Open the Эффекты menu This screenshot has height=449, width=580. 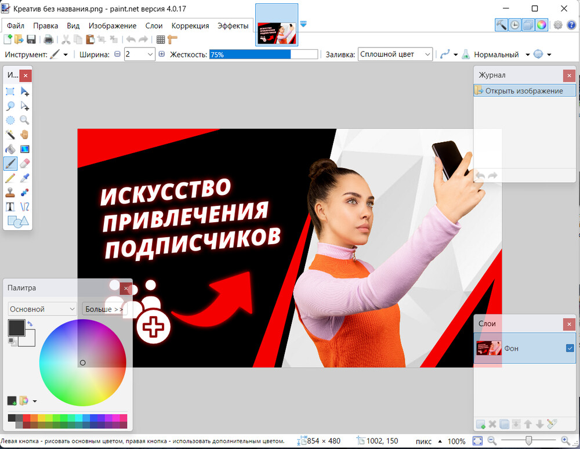pos(233,26)
